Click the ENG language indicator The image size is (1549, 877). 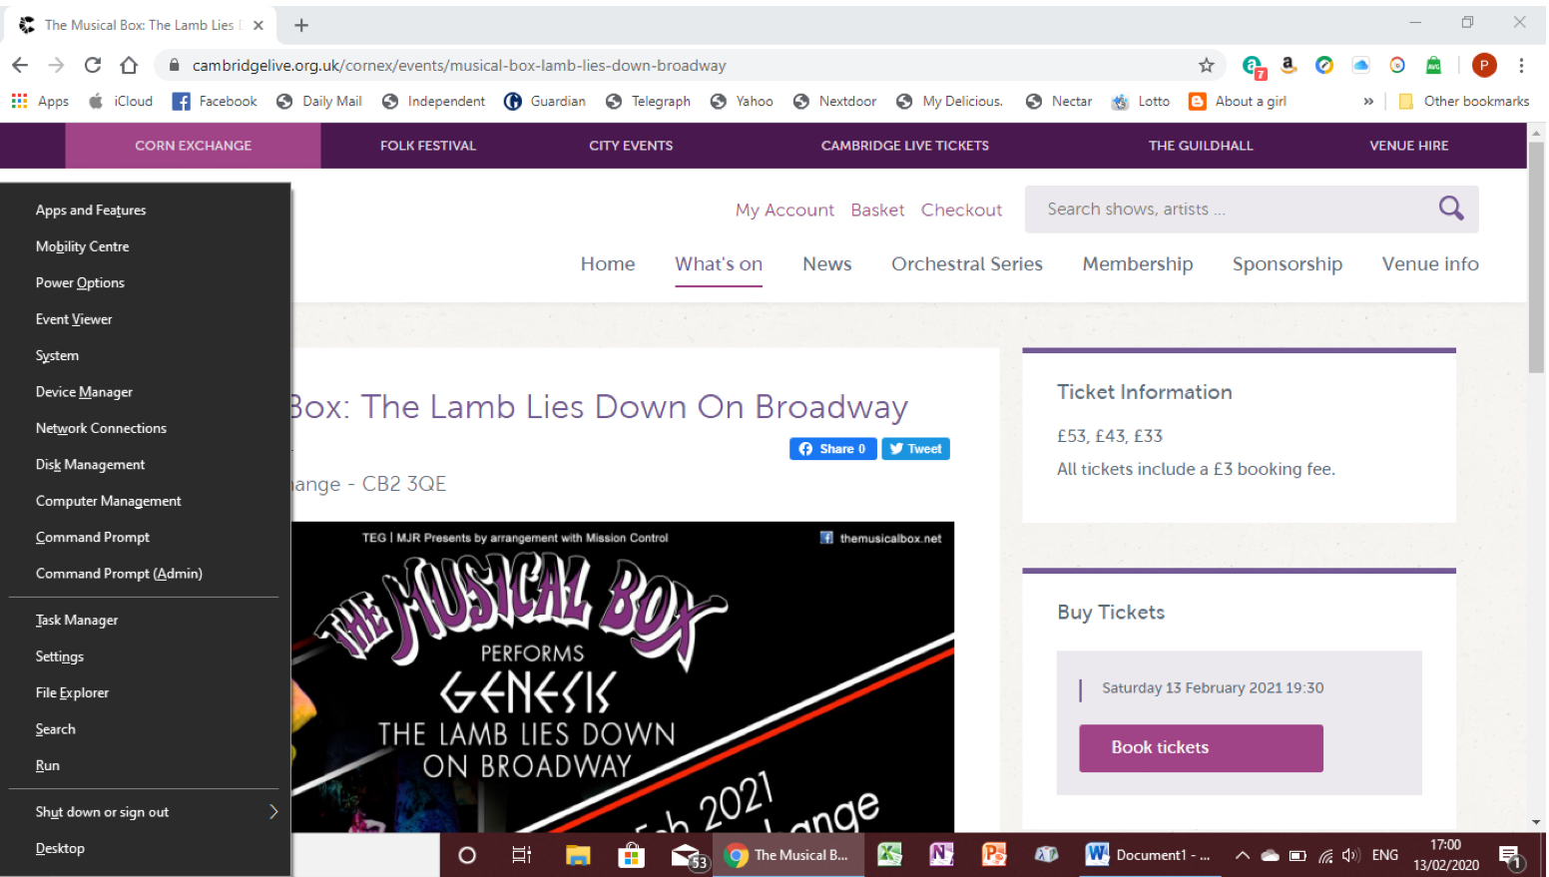click(1385, 855)
